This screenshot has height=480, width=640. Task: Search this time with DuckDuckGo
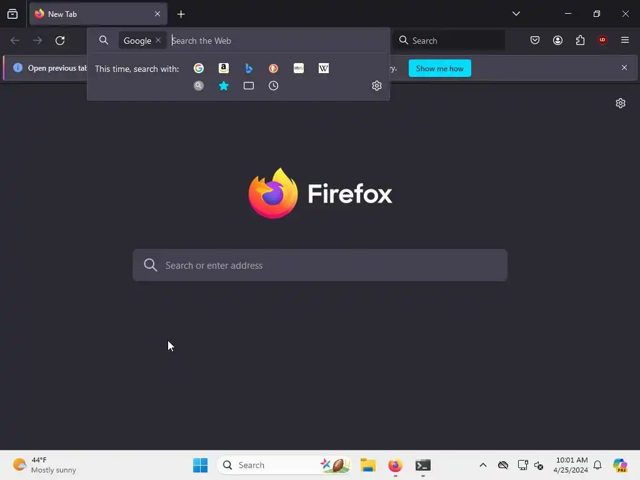coord(274,68)
